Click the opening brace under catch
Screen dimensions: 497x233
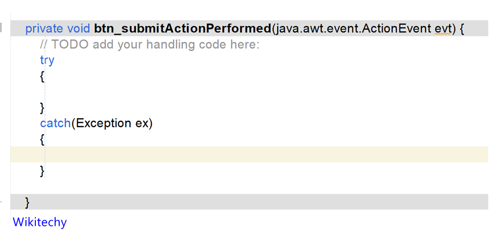pos(42,139)
